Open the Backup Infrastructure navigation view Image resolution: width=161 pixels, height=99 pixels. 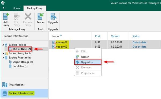[24, 93]
